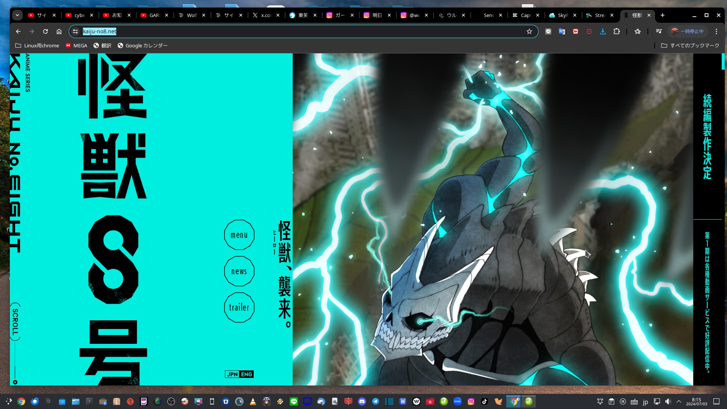Screen dimensions: 727x409
Task: Open site information icon in address bar
Action: pos(75,31)
